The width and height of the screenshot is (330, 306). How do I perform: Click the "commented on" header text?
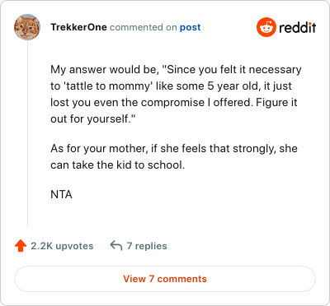[144, 27]
